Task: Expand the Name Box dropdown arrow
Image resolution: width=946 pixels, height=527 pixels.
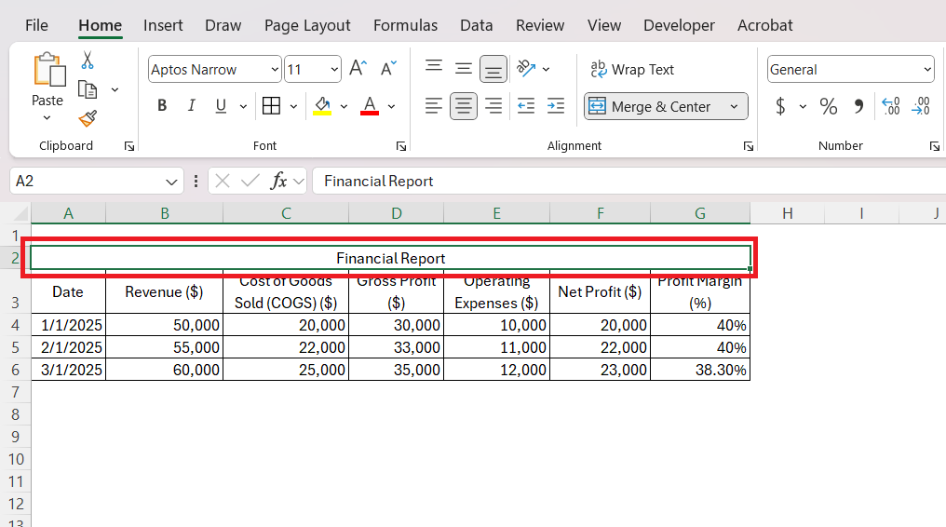Action: click(171, 182)
